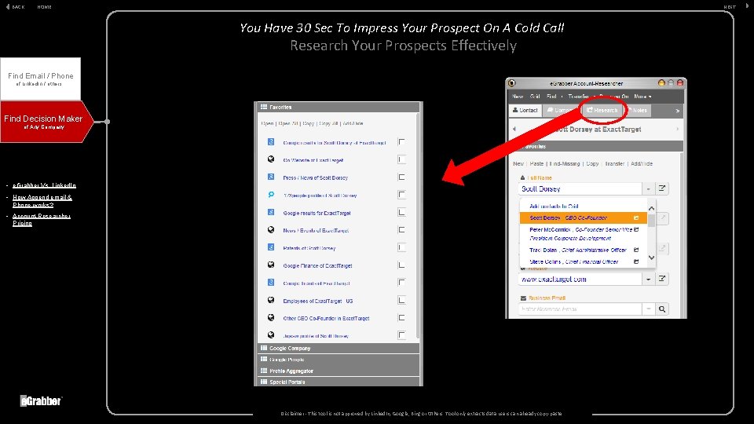Collapse the Favorites section header in research panel
The image size is (754, 424).
[x=339, y=107]
